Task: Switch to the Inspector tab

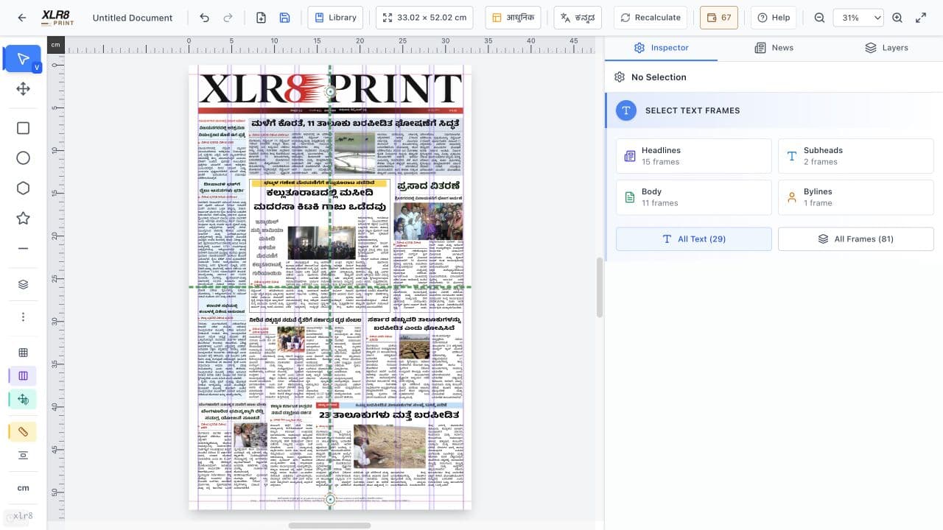Action: [x=661, y=48]
